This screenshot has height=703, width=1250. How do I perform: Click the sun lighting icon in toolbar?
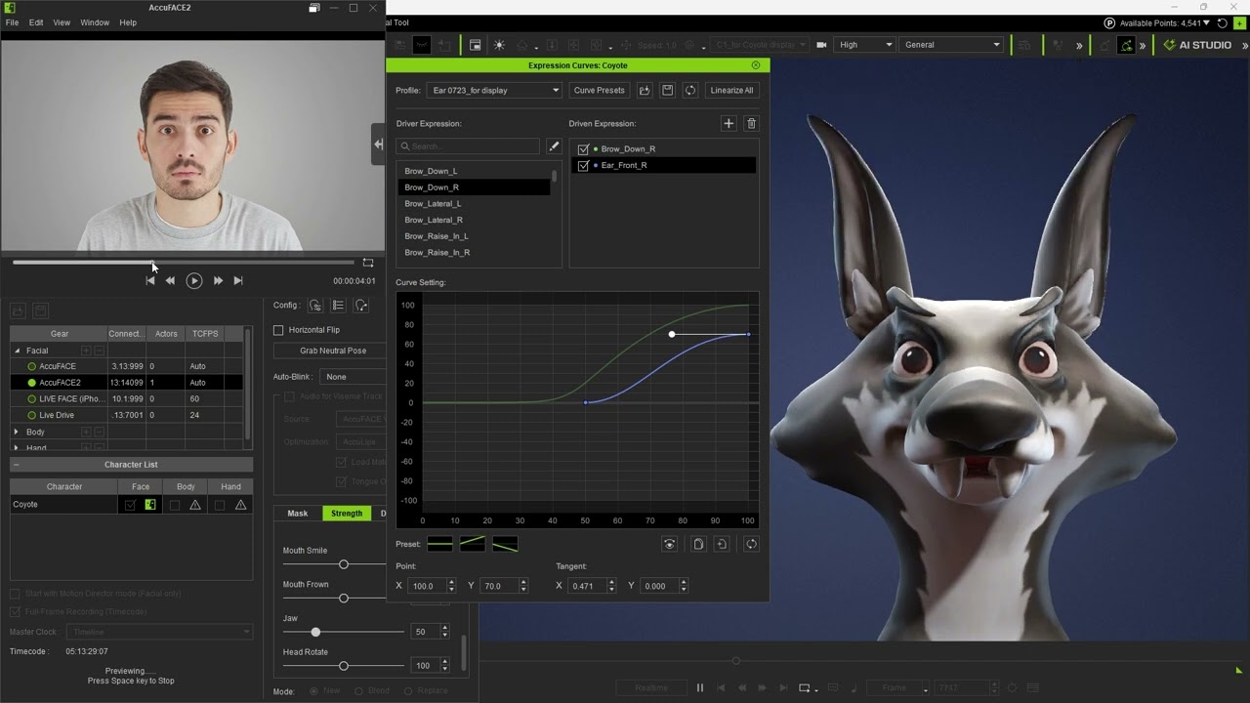(499, 45)
